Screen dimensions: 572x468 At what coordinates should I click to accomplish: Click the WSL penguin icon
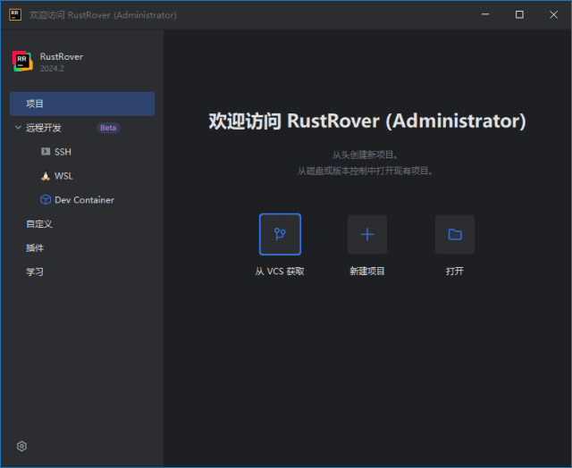[46, 176]
